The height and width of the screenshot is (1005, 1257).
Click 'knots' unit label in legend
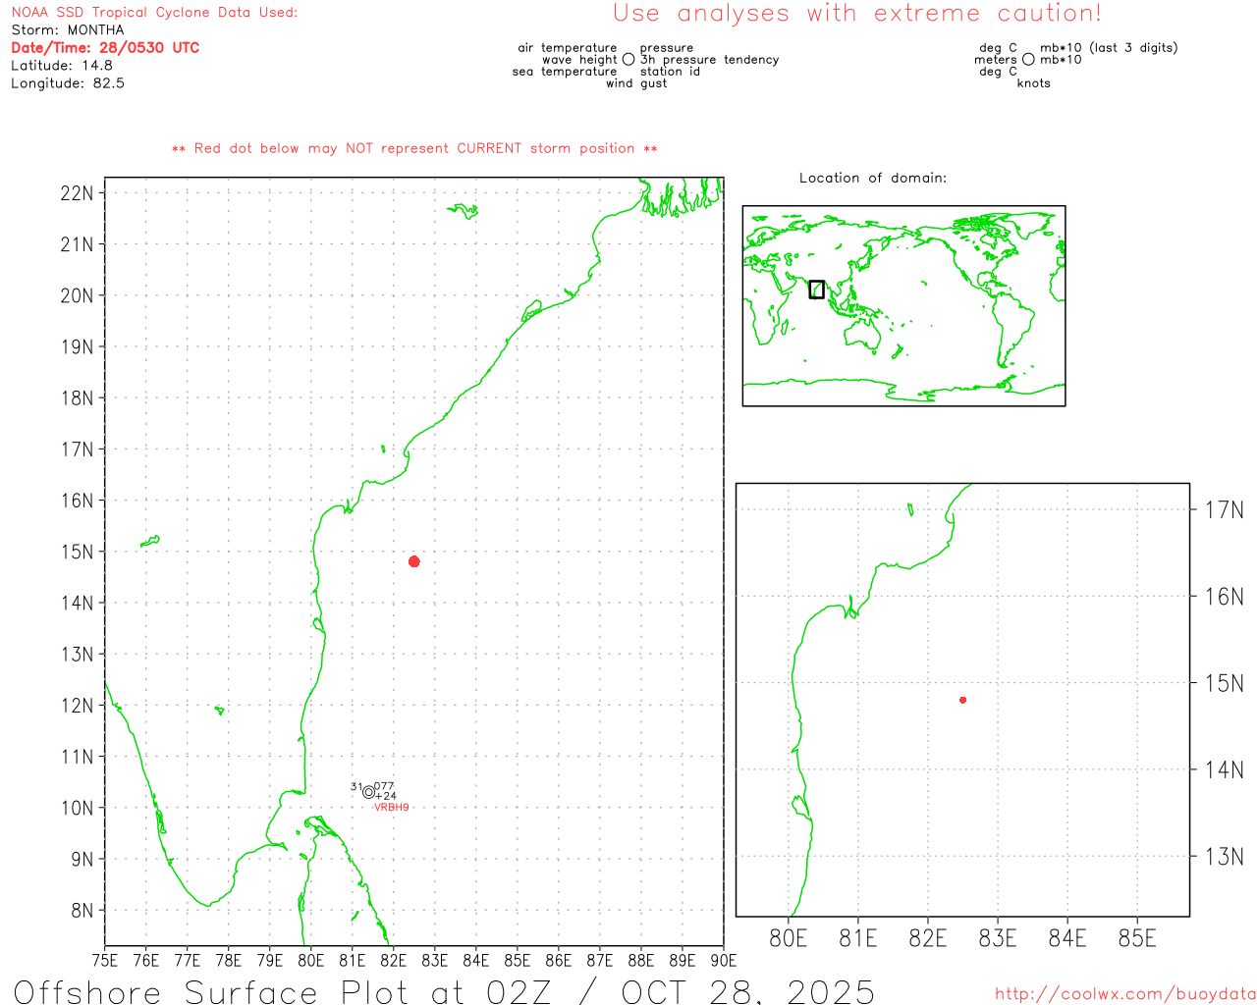1034,83
